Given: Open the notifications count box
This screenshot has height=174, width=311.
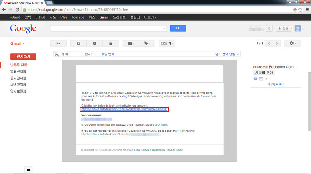Looking at the screenshot, I should (269, 28).
